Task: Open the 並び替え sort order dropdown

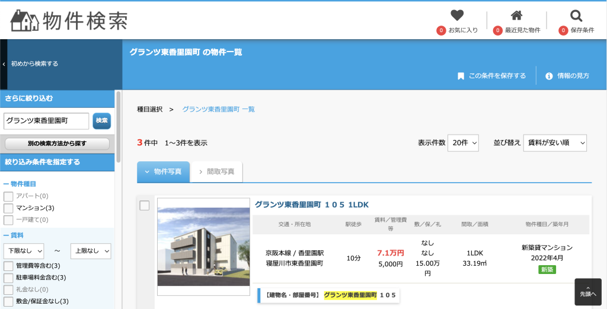Action: coord(555,143)
